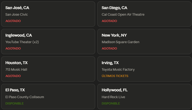Click Cal Coast Open Air Theatre venue
The height and width of the screenshot is (110, 192).
[x=123, y=15]
